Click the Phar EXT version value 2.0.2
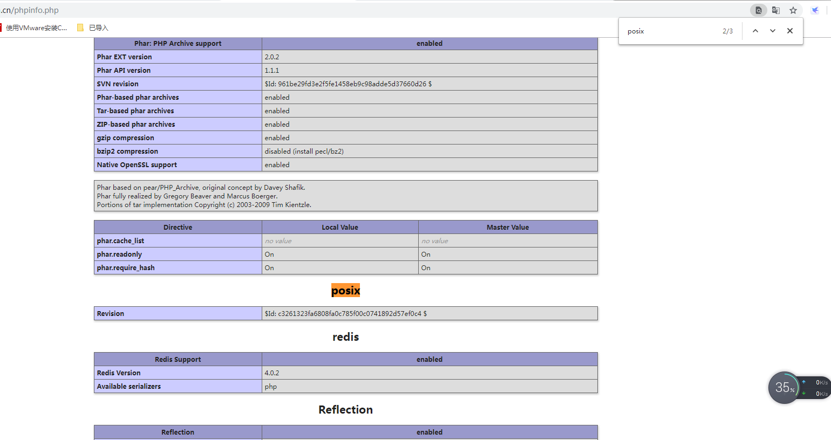 click(x=272, y=57)
